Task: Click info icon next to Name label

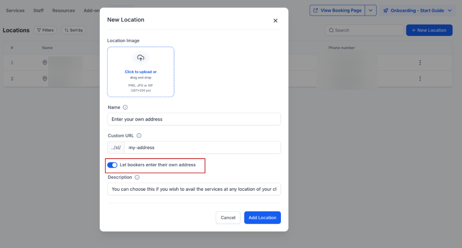Action: tap(125, 107)
